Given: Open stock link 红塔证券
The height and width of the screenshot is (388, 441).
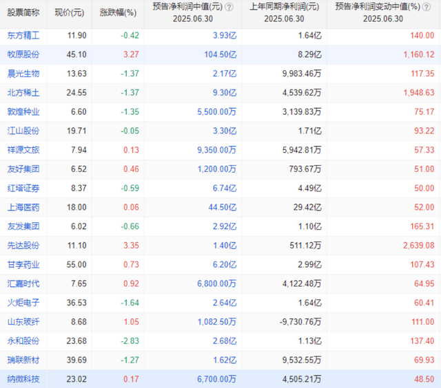Looking at the screenshot, I should [x=23, y=188].
